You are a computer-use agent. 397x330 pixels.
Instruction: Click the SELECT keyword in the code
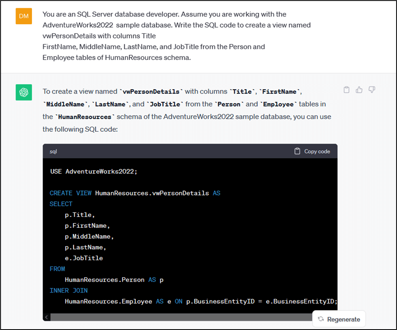click(61, 204)
